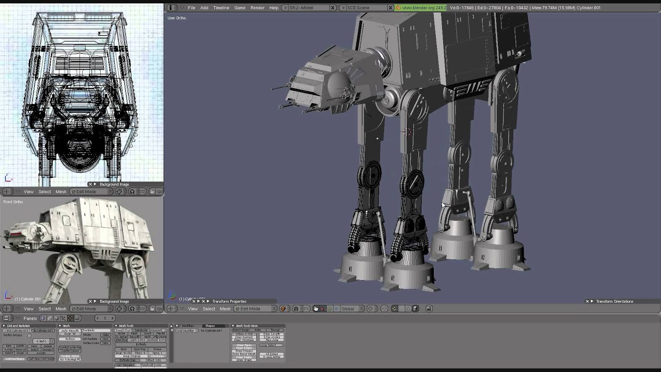The image size is (661, 372).
Task: Select translate manipulator triangle icon
Action: [x=323, y=308]
